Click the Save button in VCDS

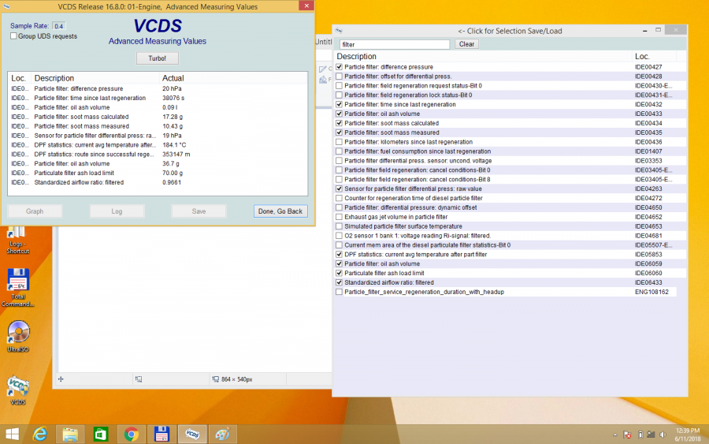[x=199, y=211]
